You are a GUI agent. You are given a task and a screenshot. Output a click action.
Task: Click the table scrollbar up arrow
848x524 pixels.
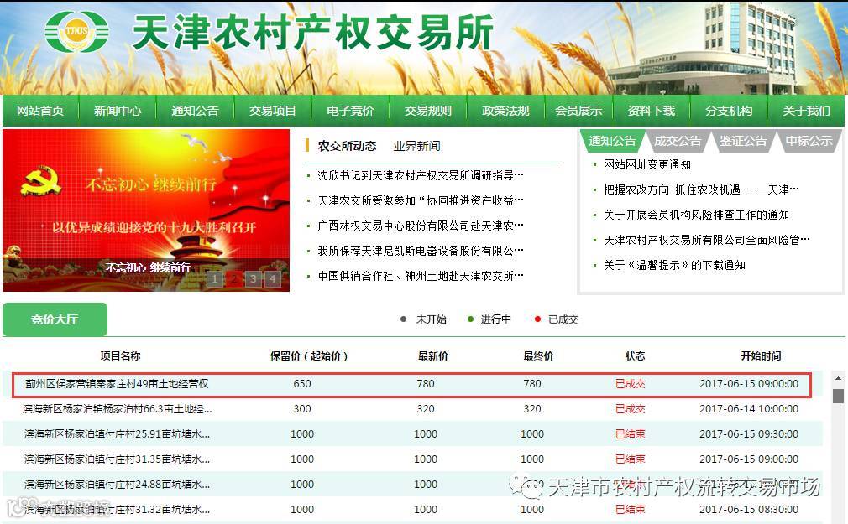(838, 379)
